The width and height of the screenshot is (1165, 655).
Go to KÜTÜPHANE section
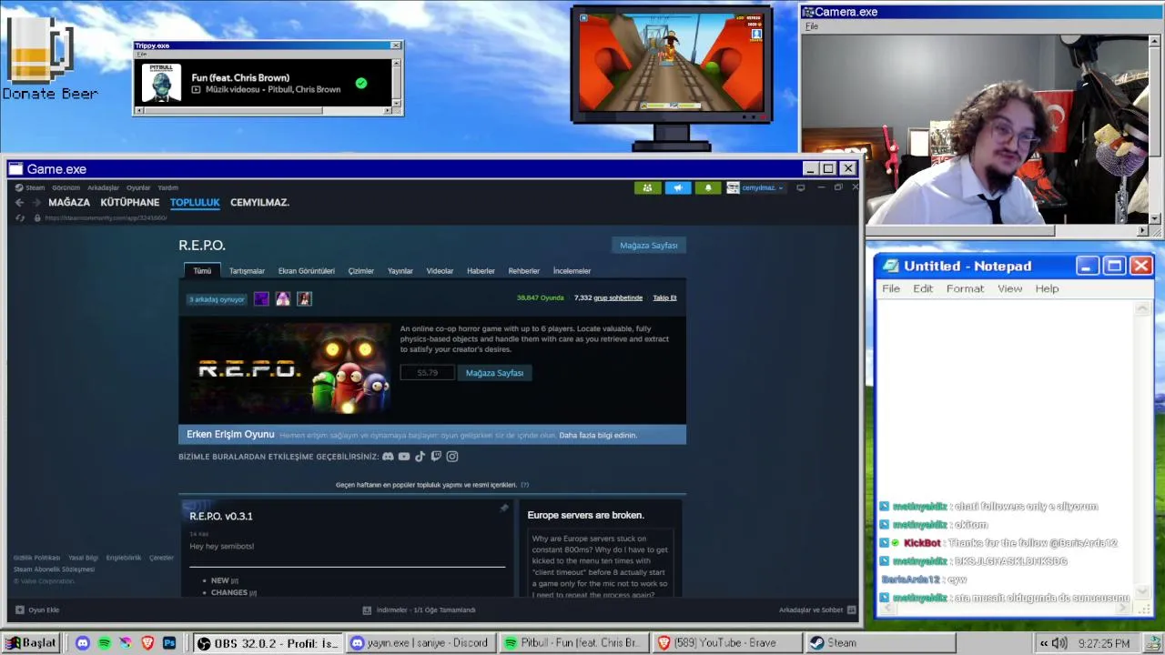[129, 202]
